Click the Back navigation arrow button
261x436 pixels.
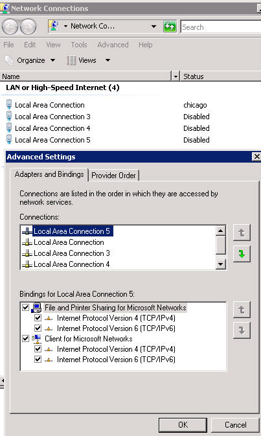tap(10, 27)
